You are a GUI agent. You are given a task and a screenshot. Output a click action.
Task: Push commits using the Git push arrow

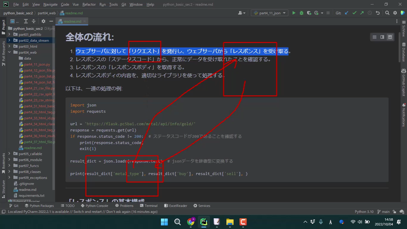(x=362, y=13)
